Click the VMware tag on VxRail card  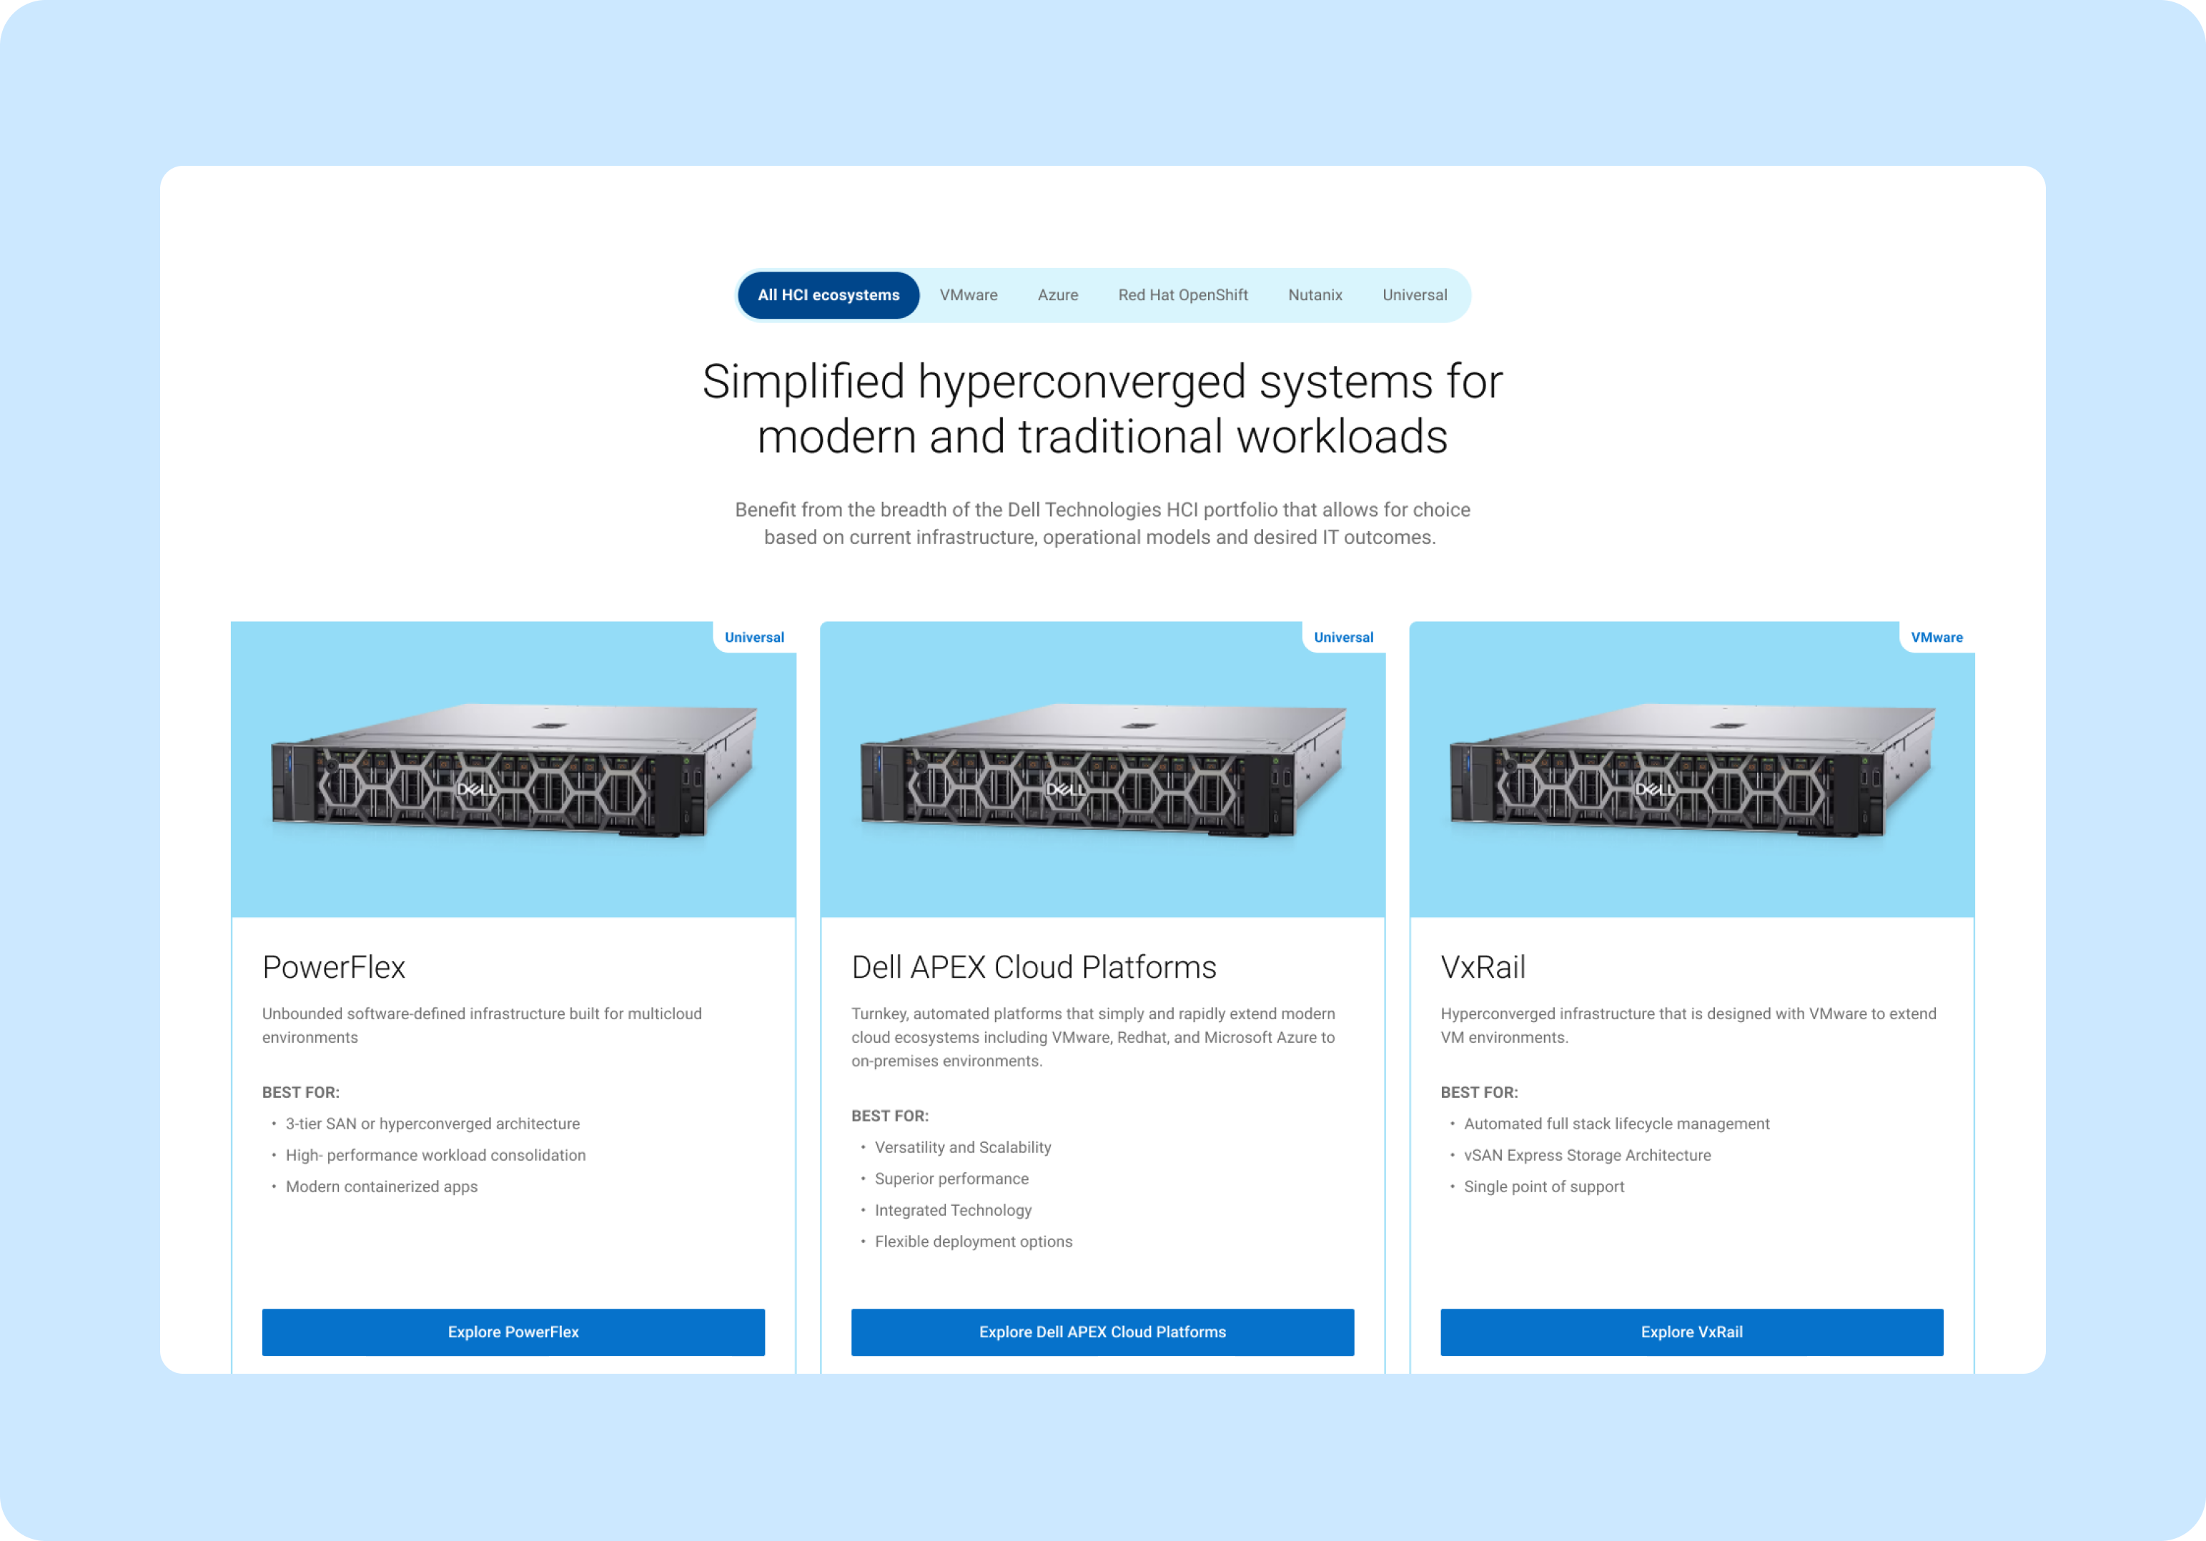[x=1936, y=637]
